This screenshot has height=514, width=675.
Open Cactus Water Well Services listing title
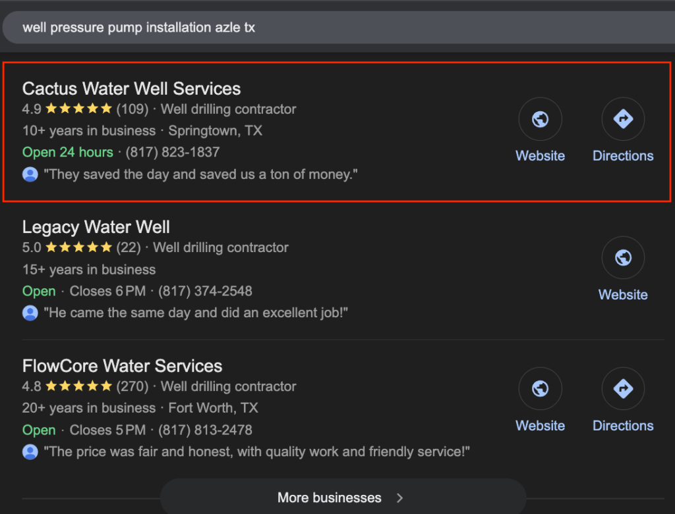[x=131, y=89]
